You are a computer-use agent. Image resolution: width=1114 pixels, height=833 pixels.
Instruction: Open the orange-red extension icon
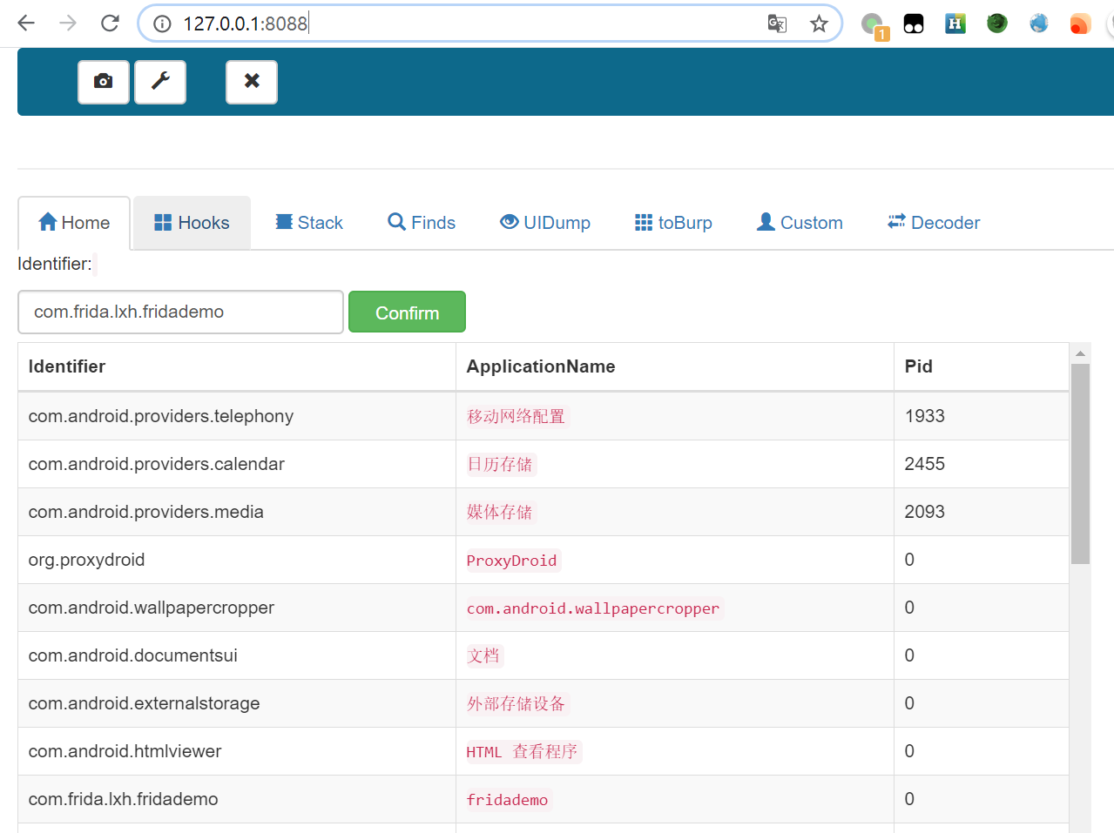(1080, 24)
